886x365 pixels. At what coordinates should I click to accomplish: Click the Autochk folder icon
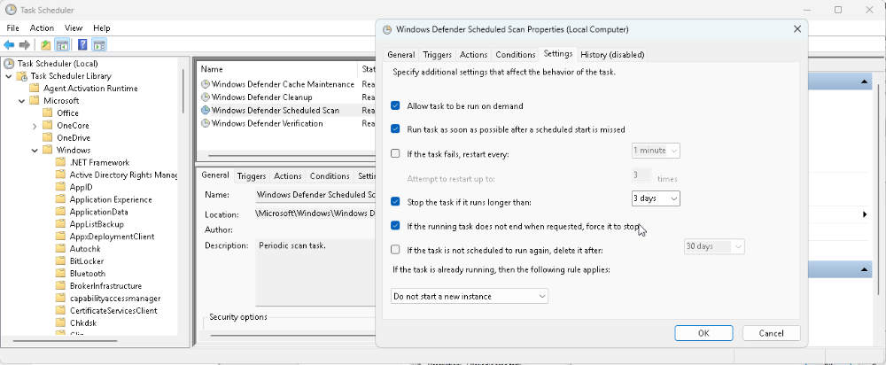pos(61,249)
